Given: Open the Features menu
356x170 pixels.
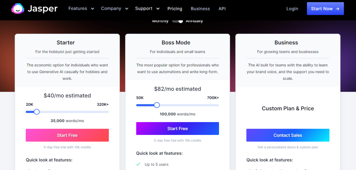Looking at the screenshot, I should (x=78, y=9).
